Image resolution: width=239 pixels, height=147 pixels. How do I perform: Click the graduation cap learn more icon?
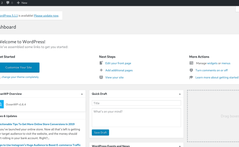[x=191, y=78]
